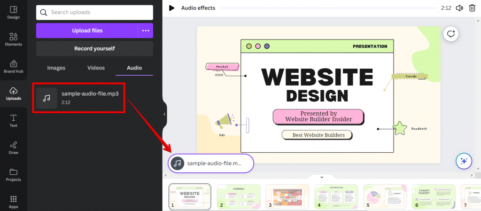Click the megaphone Ads graphic

point(225,121)
